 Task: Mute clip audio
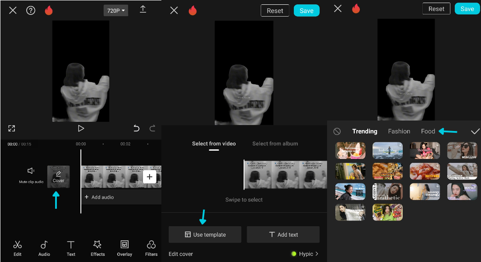(x=31, y=175)
